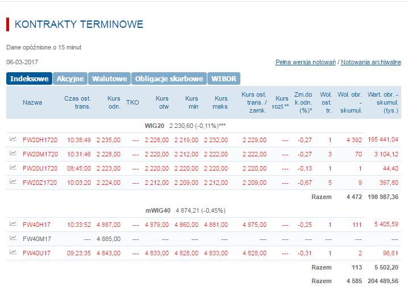Click Wart. obr. - skumul. (tys.) header

pos(383,102)
